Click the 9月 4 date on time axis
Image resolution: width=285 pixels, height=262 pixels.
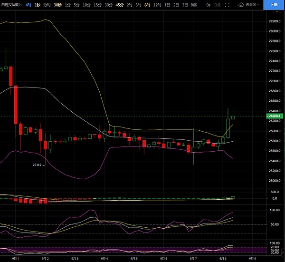[x=104, y=259]
